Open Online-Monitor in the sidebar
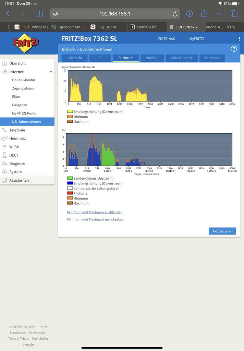 point(24,80)
